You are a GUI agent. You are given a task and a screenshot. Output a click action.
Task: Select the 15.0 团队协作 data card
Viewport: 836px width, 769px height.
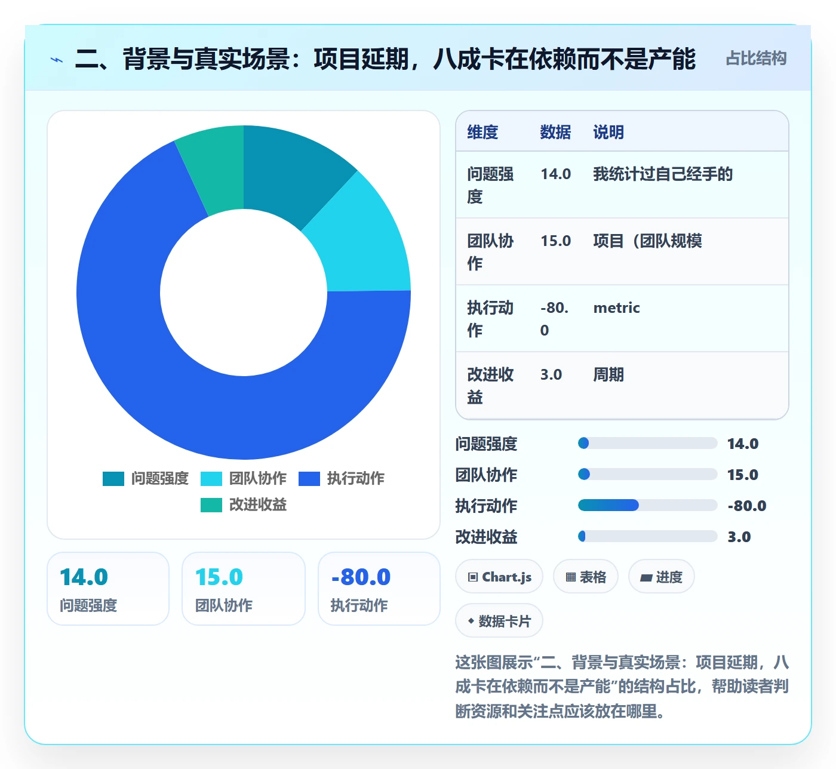click(244, 589)
